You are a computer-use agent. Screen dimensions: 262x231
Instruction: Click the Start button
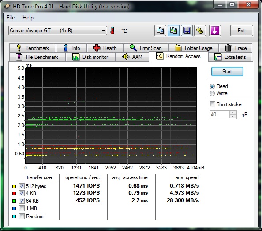(x=227, y=72)
